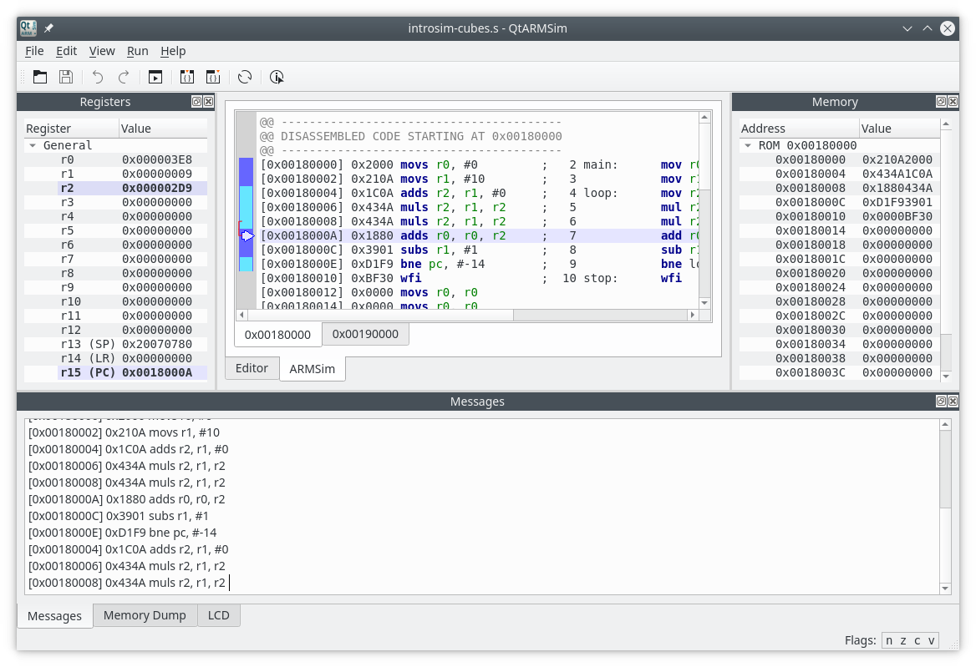
Task: Open the File menu
Action: pos(34,51)
